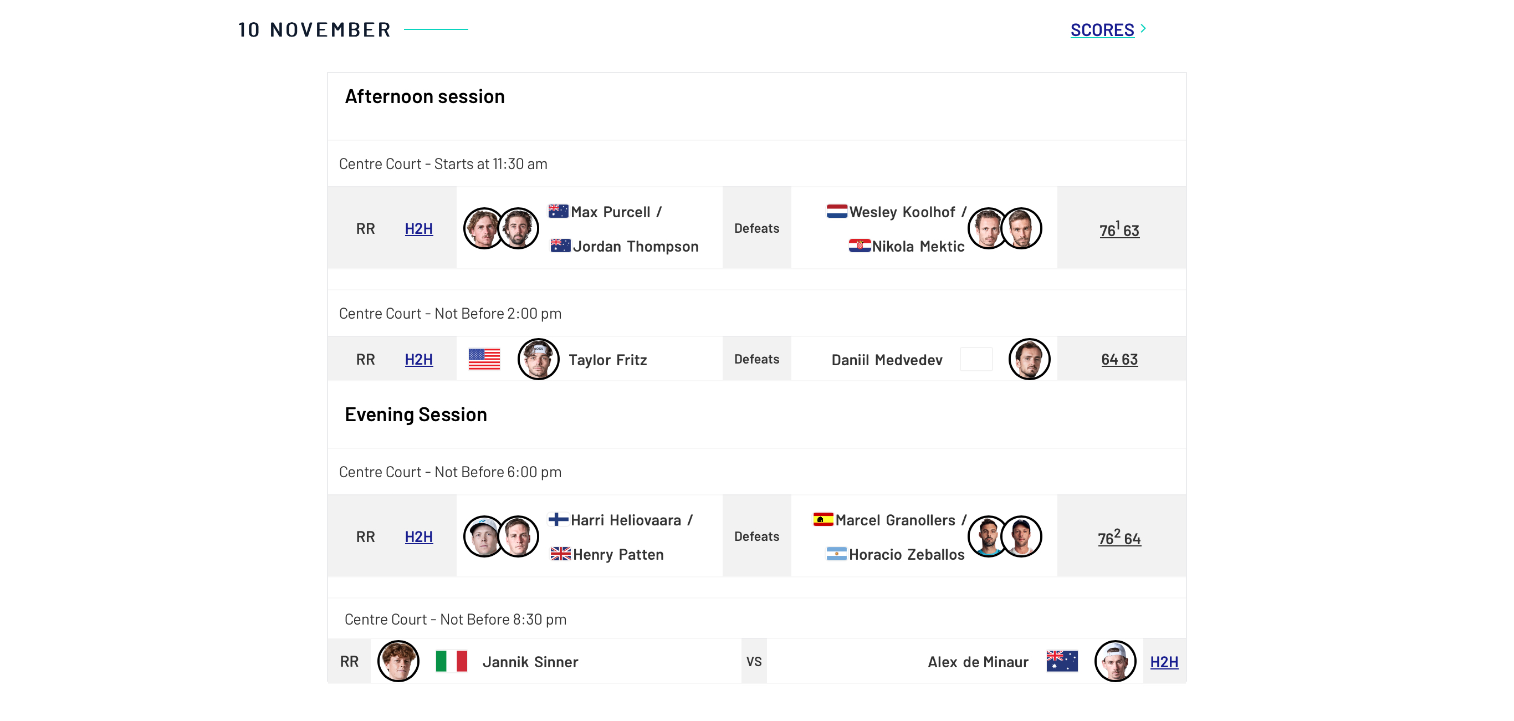Click the arrow chevron beside SCORES
This screenshot has width=1514, height=721.
pyautogui.click(x=1143, y=28)
